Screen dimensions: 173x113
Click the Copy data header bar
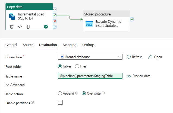pyautogui.click(x=29, y=7)
